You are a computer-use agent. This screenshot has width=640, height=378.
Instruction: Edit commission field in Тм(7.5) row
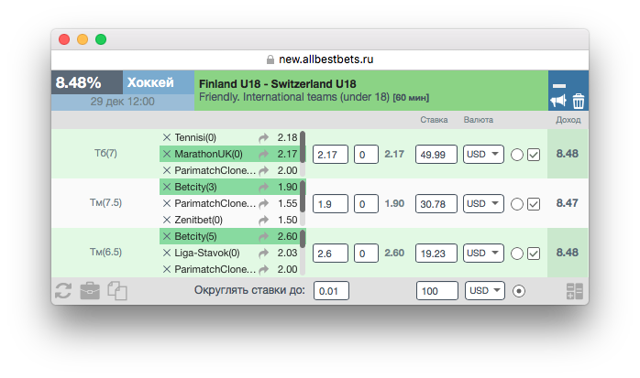pos(366,204)
